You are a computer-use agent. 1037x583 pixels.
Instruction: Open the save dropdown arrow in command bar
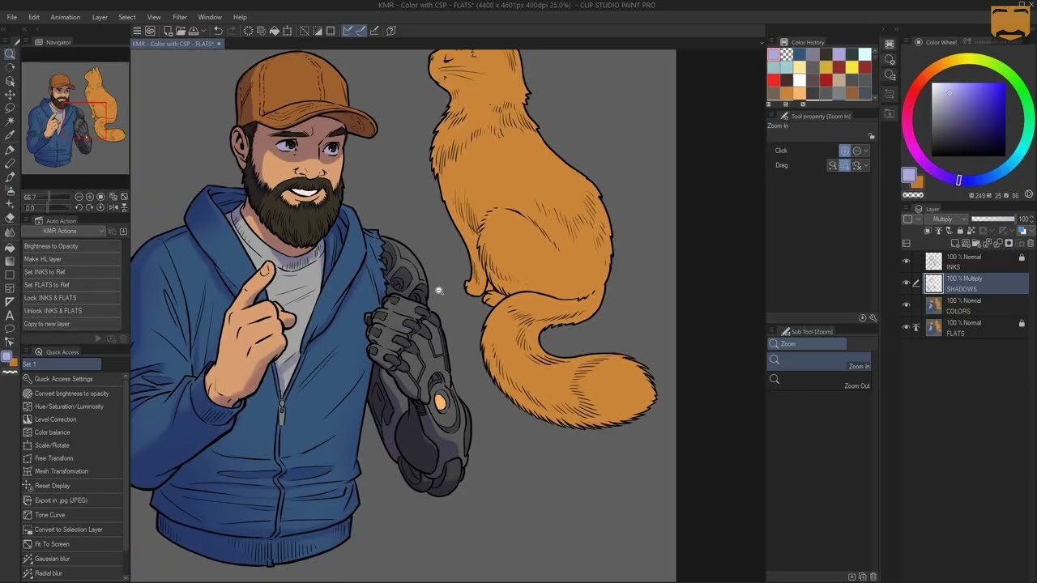point(203,31)
